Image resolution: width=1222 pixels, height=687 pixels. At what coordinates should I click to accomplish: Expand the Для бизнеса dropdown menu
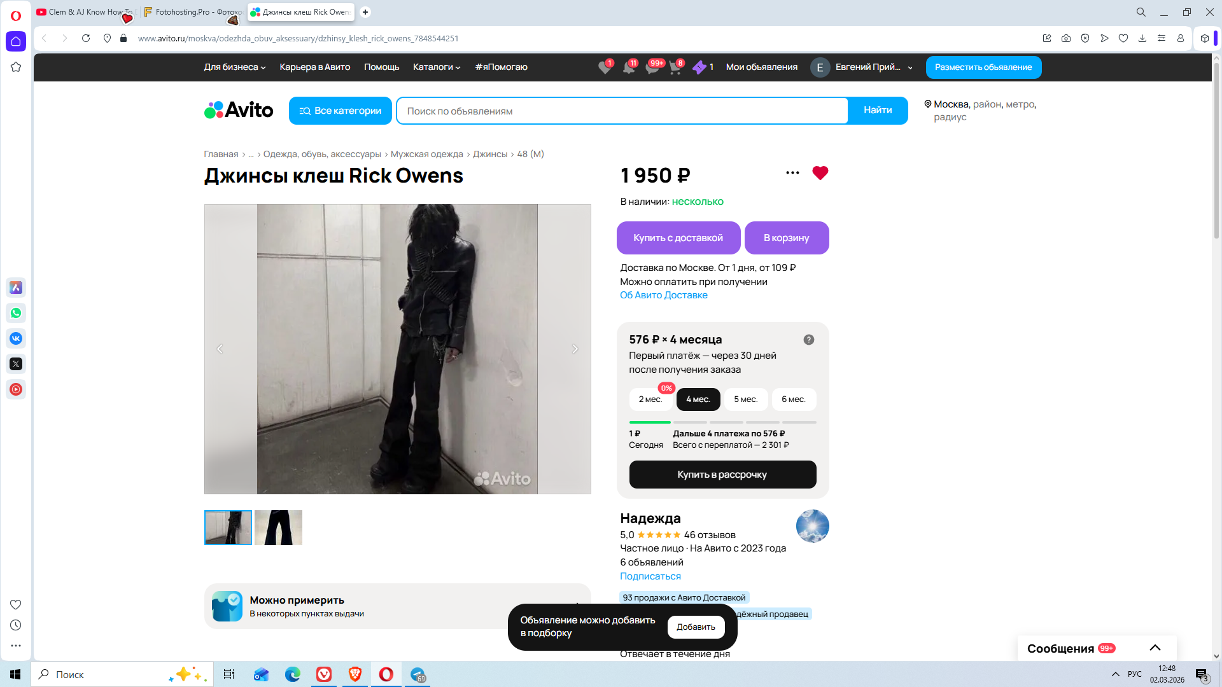coord(234,67)
